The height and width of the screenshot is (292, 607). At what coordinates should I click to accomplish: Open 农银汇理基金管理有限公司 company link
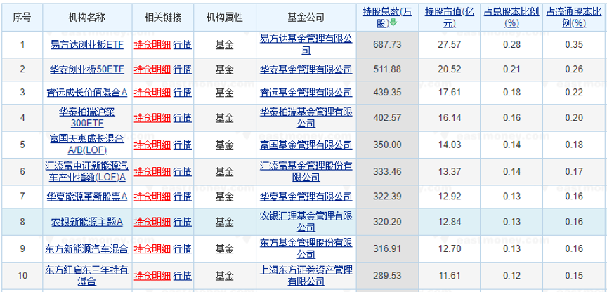tap(306, 222)
